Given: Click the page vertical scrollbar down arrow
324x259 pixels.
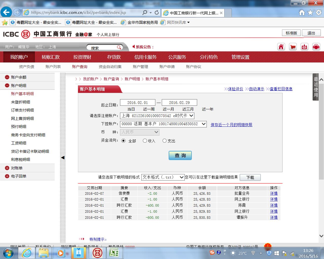Looking at the screenshot, I should pyautogui.click(x=321, y=236).
